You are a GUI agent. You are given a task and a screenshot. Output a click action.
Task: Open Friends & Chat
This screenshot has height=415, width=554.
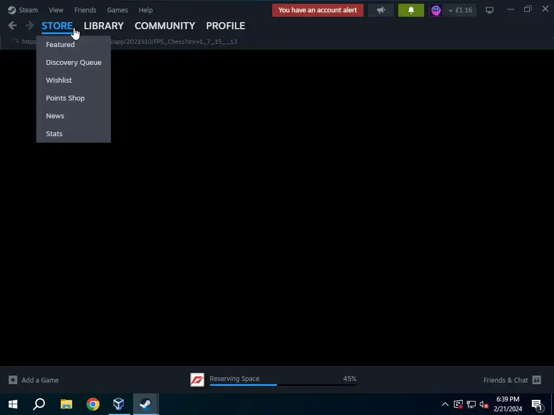[506, 380]
